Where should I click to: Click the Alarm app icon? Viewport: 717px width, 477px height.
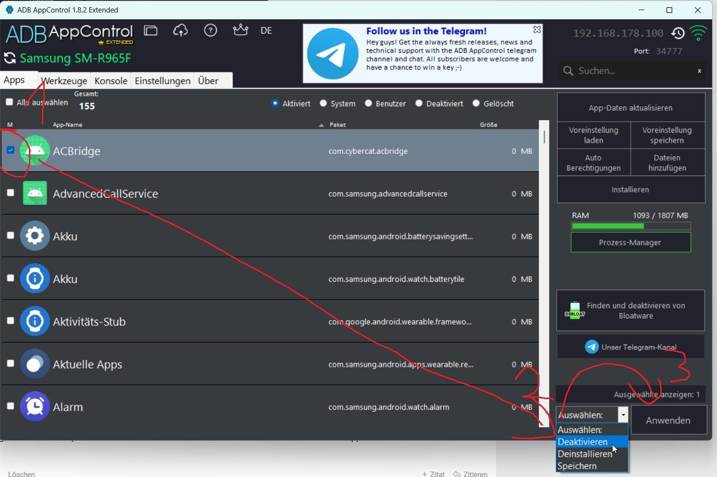[x=35, y=407]
